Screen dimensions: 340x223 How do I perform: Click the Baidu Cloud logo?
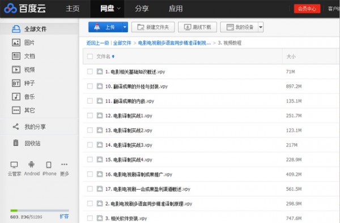click(x=25, y=8)
